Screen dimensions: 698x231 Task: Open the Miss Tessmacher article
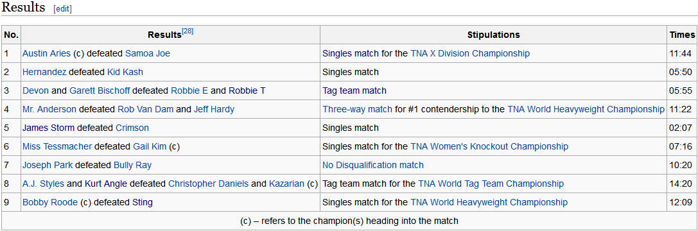[x=57, y=146]
